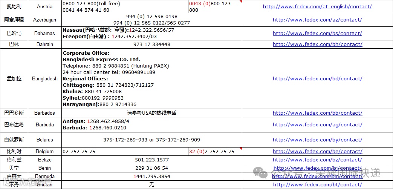Select the Bahrain cell

pyautogui.click(x=44, y=45)
